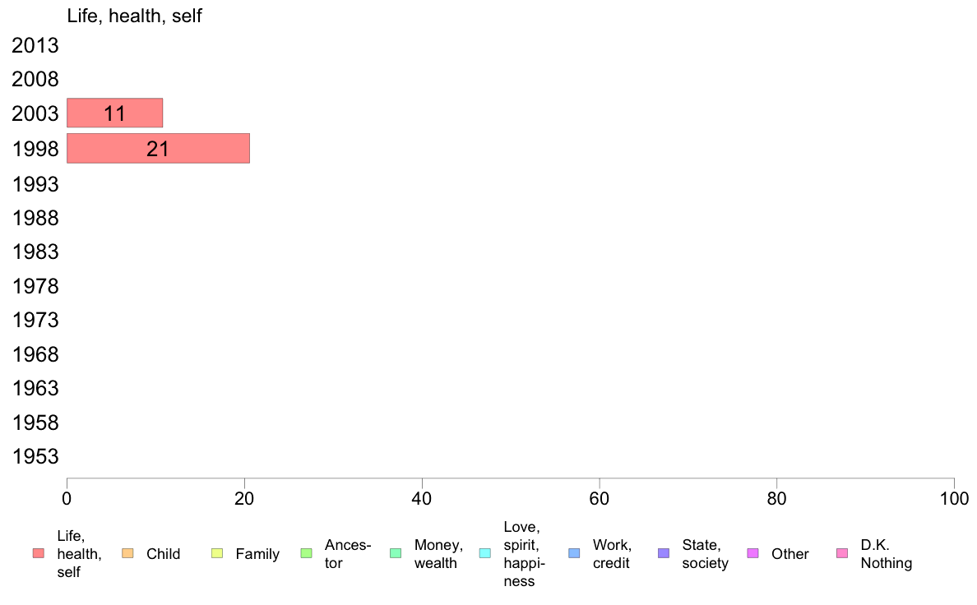The width and height of the screenshot is (977, 605).
Task: Click the cyan Love, spirit, happiness swatch
Action: pos(484,553)
